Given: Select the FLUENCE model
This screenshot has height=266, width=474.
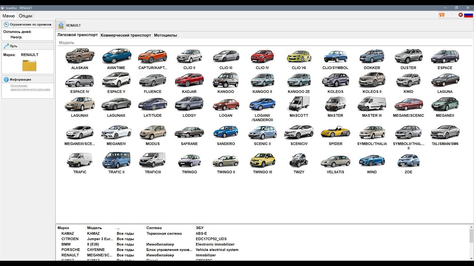Looking at the screenshot, I should (153, 80).
